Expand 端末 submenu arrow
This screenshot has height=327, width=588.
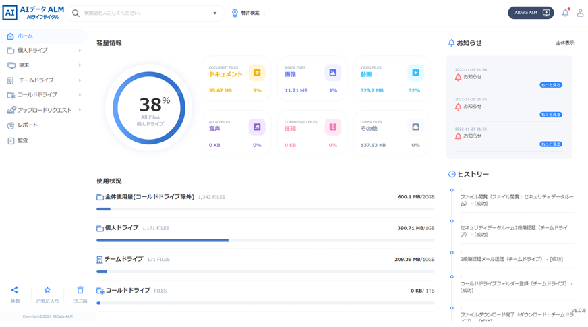coord(80,65)
